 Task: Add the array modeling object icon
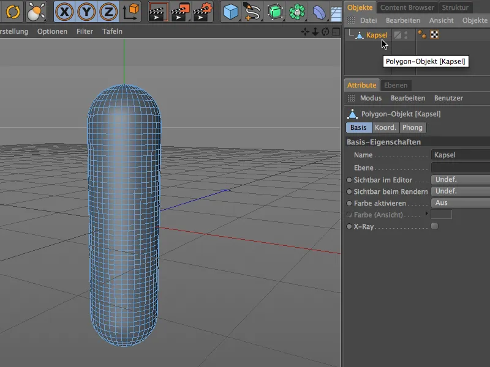297,12
